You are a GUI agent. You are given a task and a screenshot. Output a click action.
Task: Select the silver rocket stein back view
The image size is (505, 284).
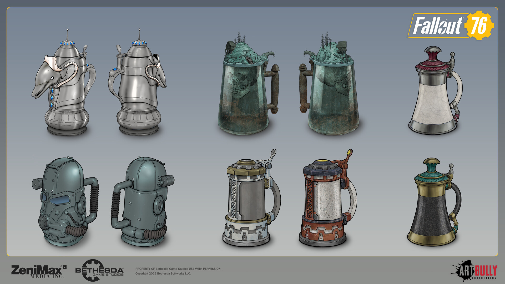tap(137, 82)
